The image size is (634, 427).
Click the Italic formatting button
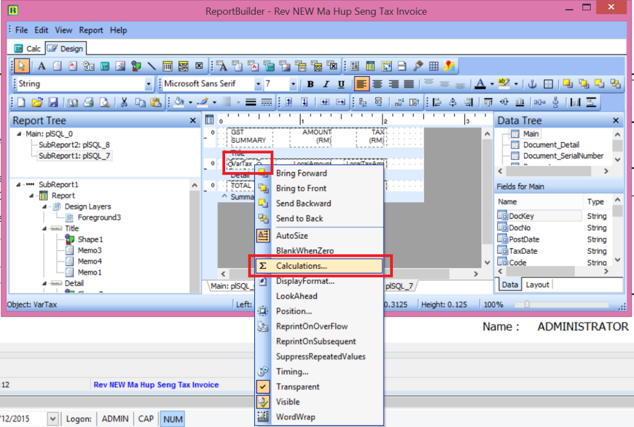tap(326, 85)
